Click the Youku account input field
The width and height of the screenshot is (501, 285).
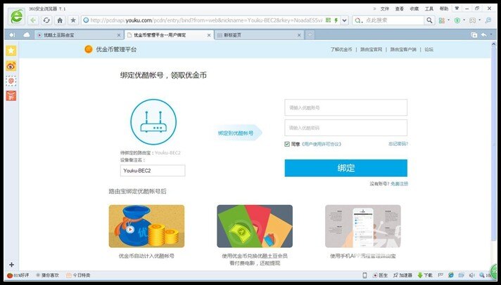345,107
